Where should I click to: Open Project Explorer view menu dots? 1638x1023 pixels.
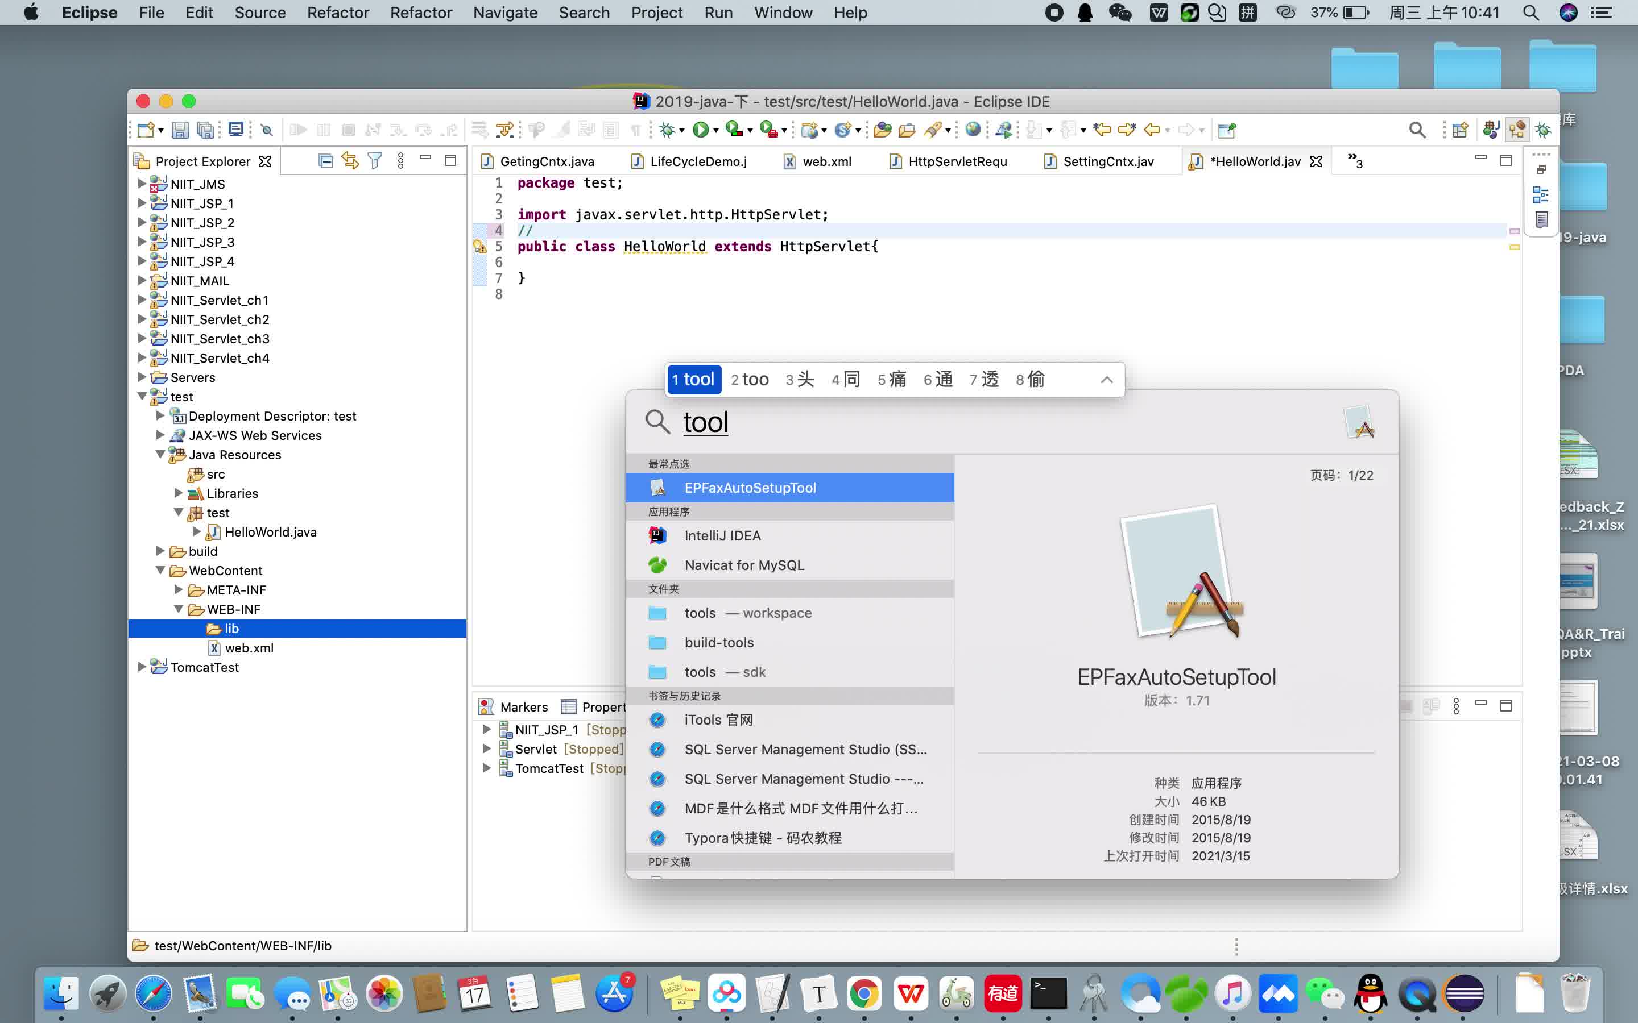[x=401, y=161]
